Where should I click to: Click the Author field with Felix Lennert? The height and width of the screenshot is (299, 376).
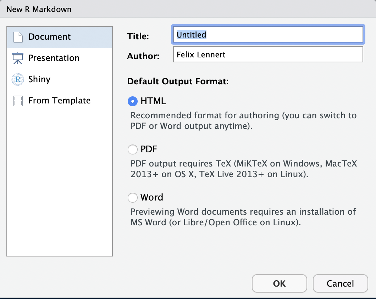[x=268, y=55]
